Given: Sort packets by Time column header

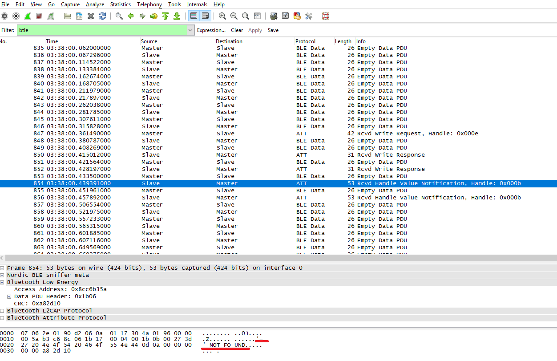Looking at the screenshot, I should [x=52, y=41].
